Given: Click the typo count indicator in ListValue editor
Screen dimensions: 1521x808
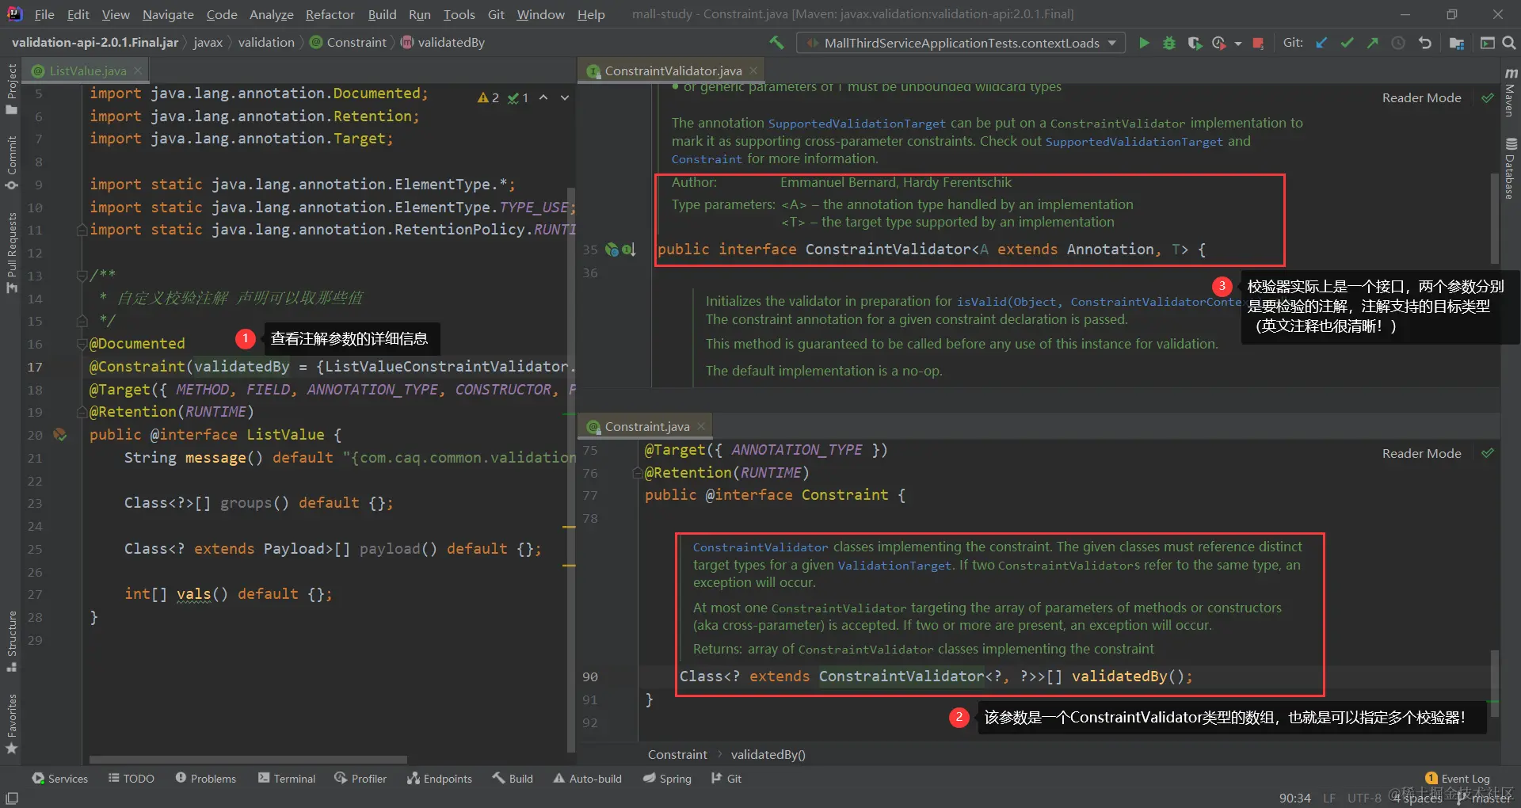Looking at the screenshot, I should click(518, 97).
